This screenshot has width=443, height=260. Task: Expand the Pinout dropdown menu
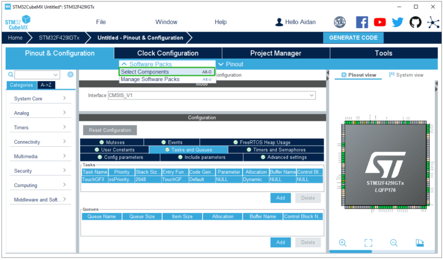click(x=231, y=64)
